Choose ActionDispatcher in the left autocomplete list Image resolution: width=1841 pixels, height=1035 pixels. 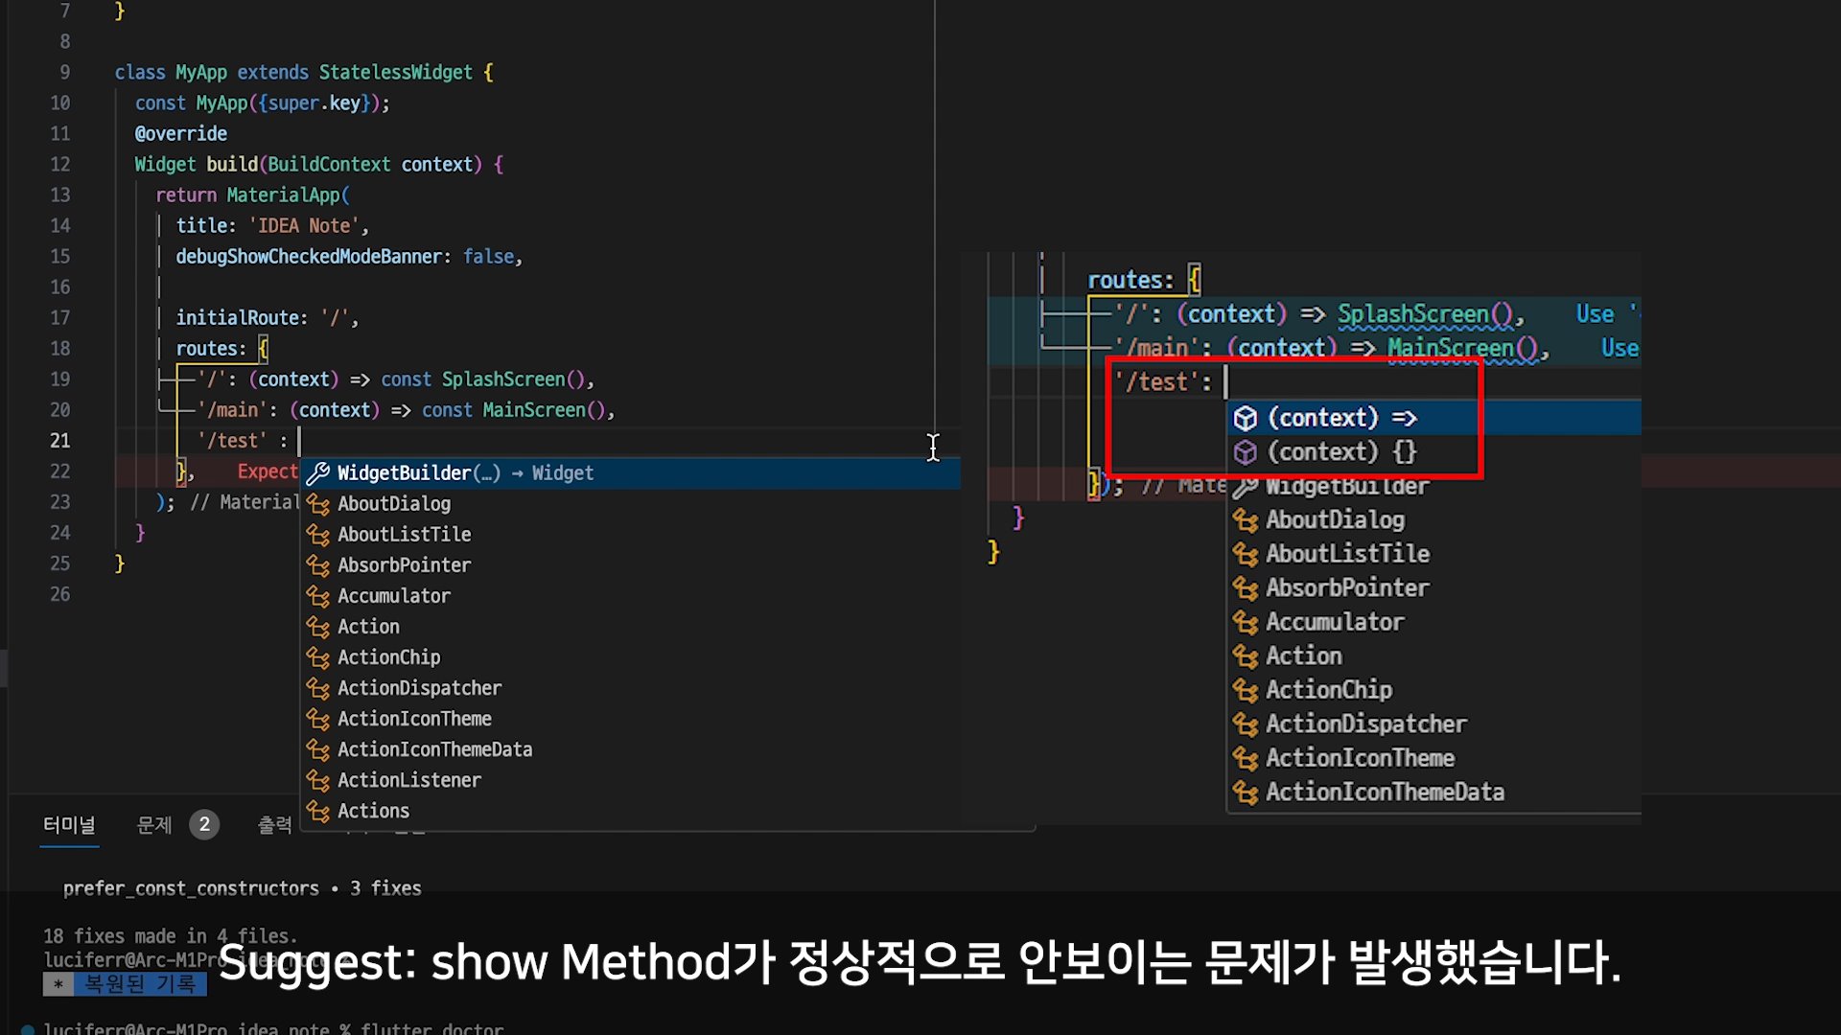419,688
